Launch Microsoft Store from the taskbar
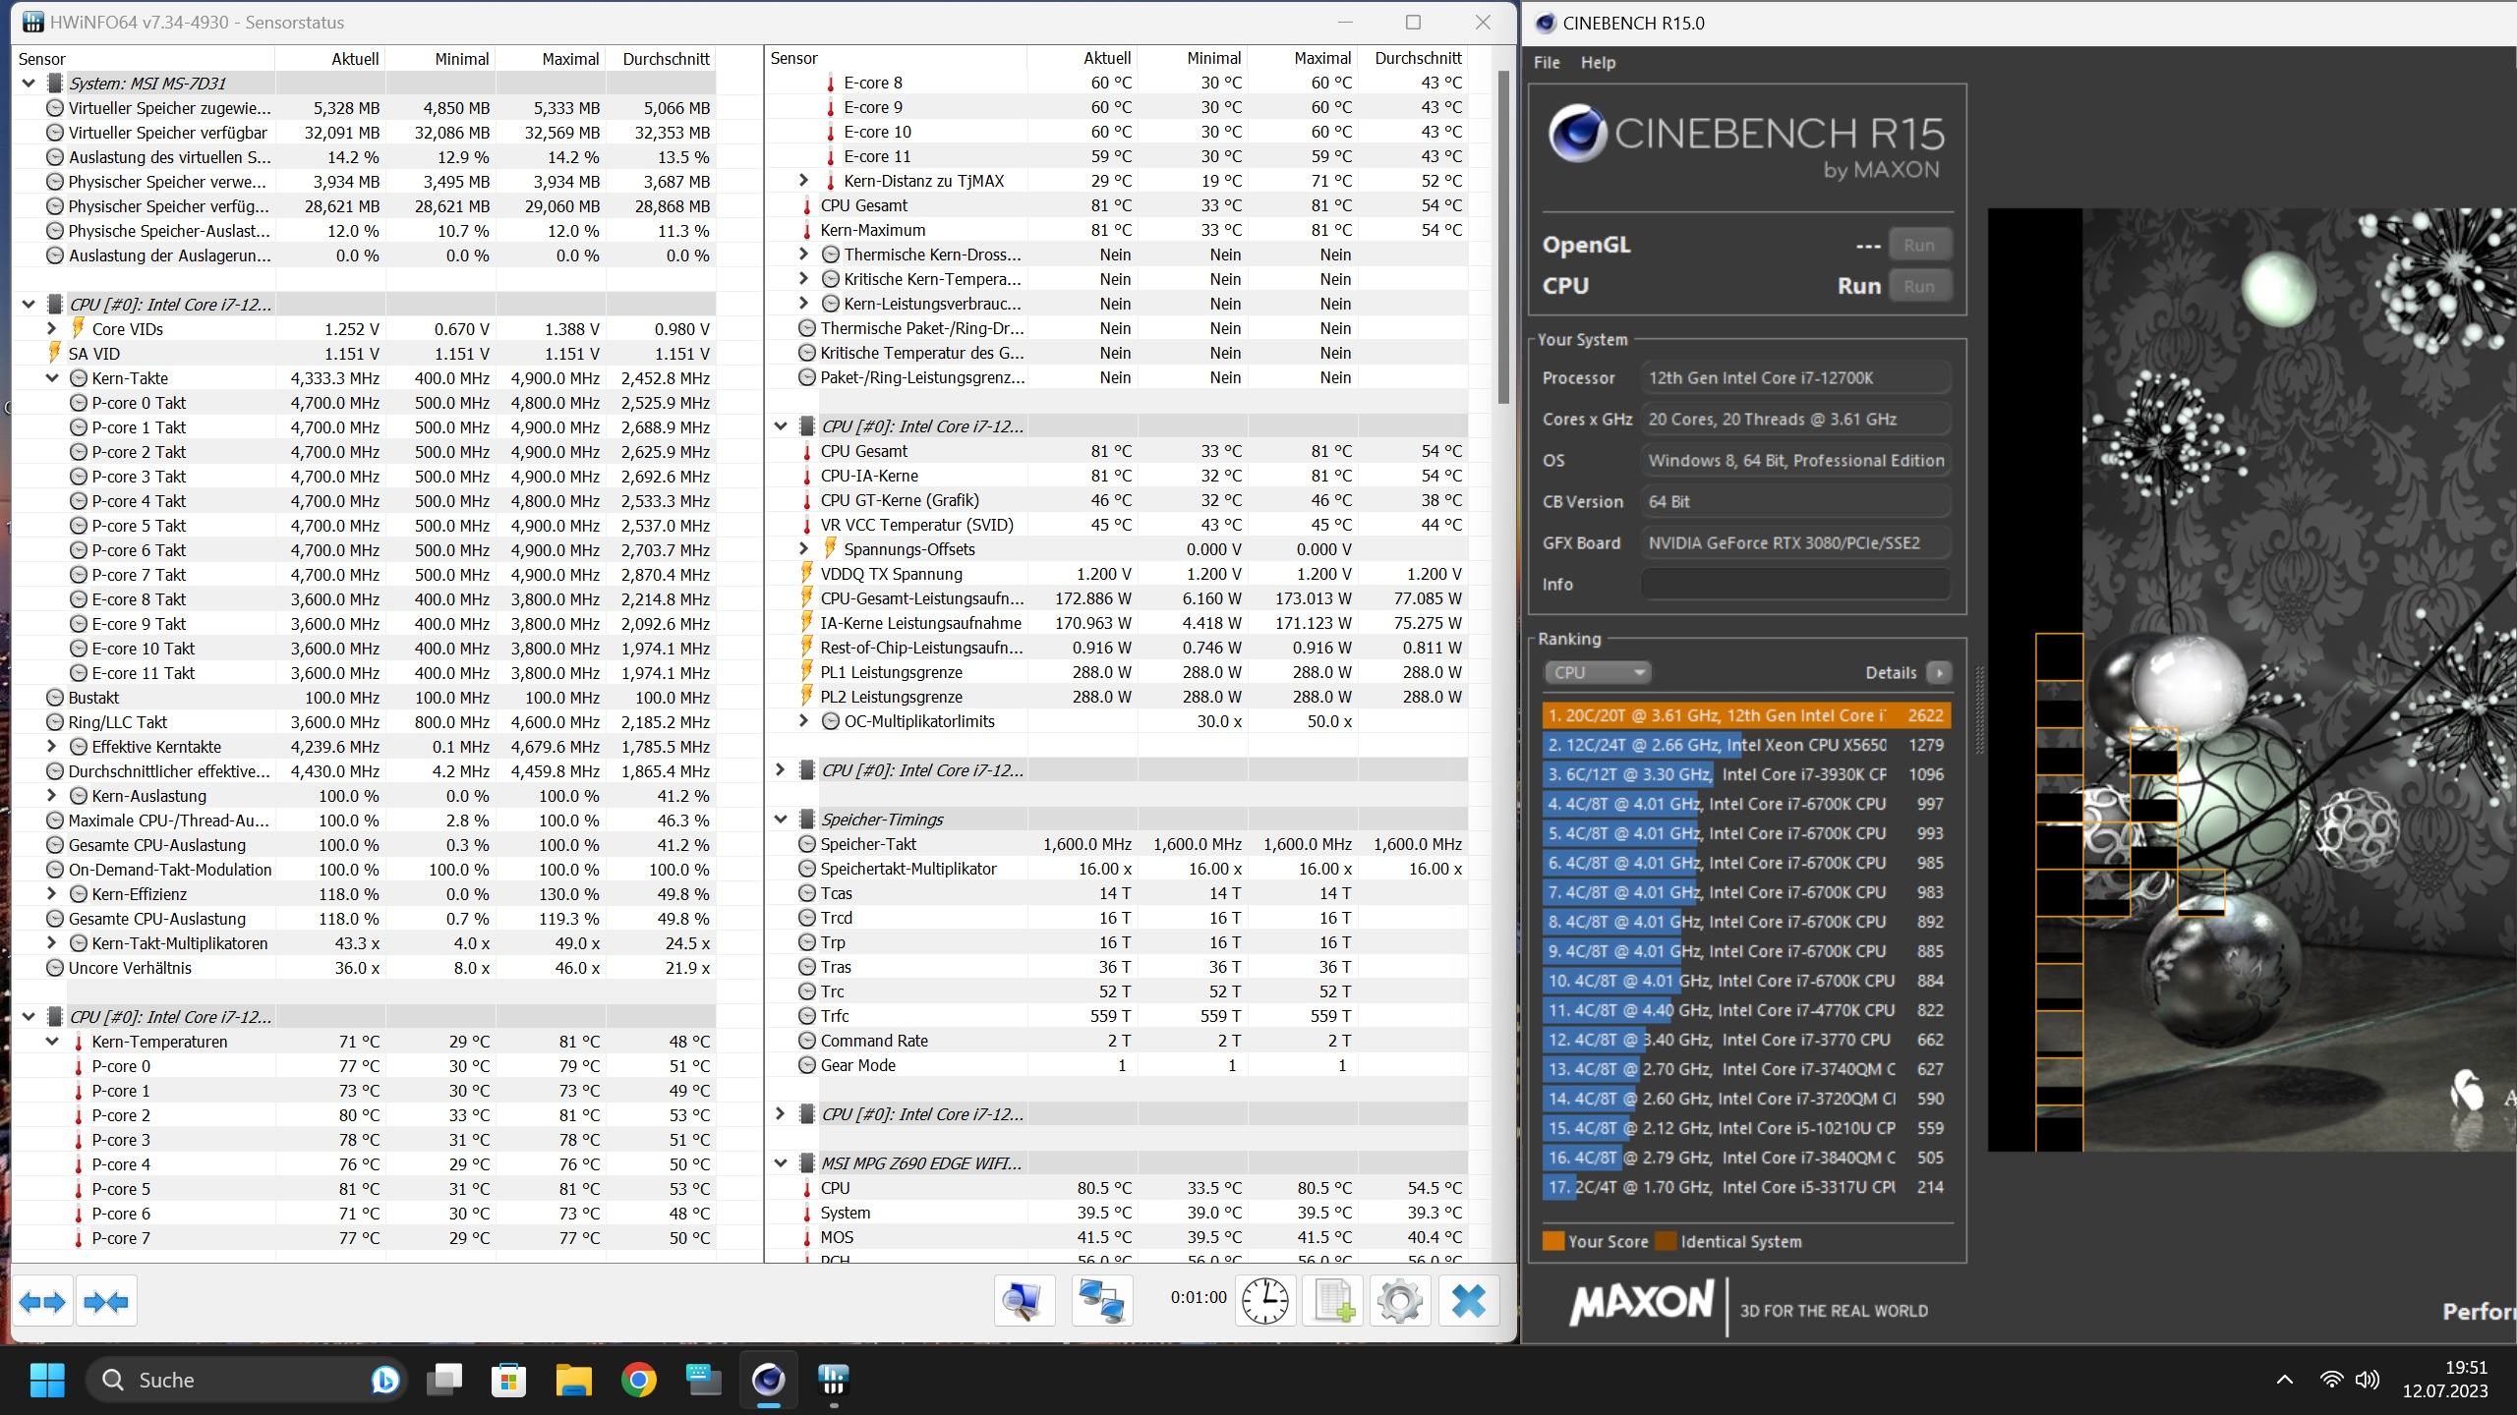2517x1415 pixels. click(x=508, y=1380)
